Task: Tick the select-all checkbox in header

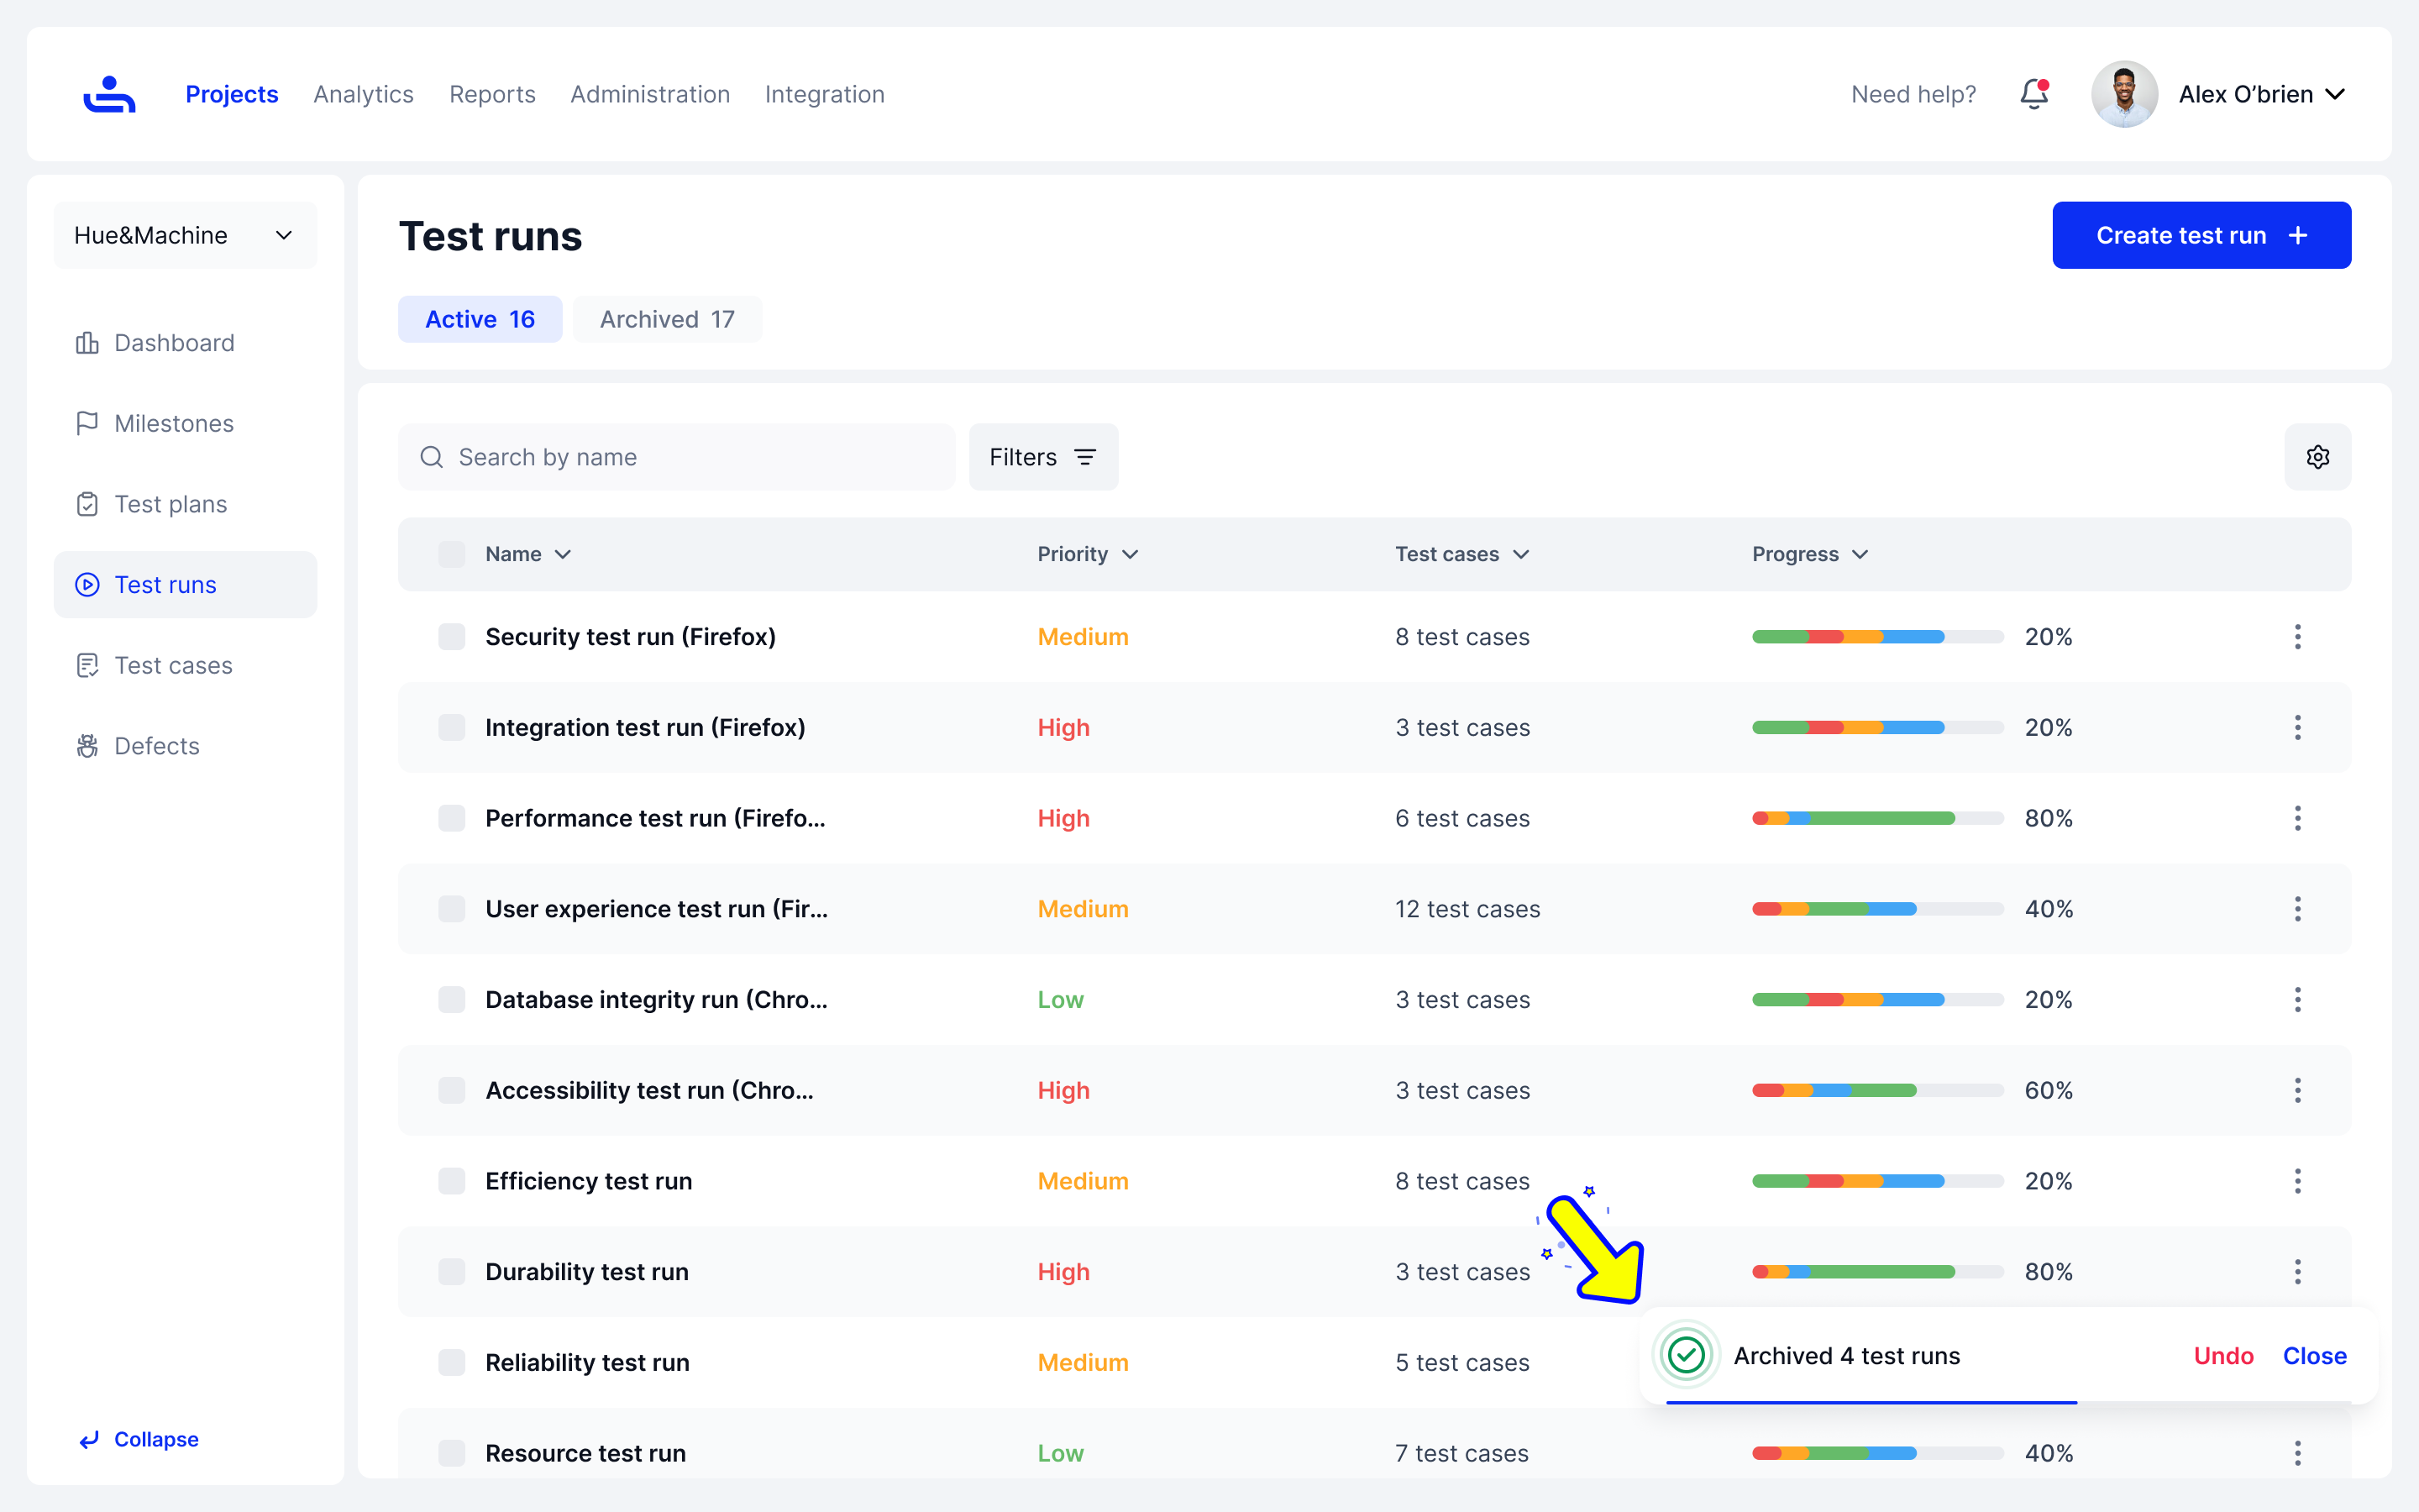Action: 452,554
